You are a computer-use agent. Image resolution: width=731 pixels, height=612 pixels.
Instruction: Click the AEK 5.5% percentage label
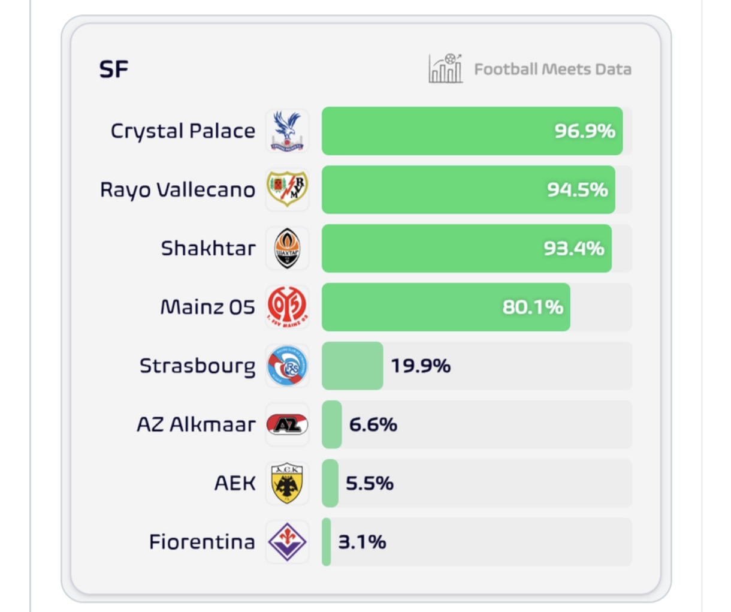tap(370, 483)
